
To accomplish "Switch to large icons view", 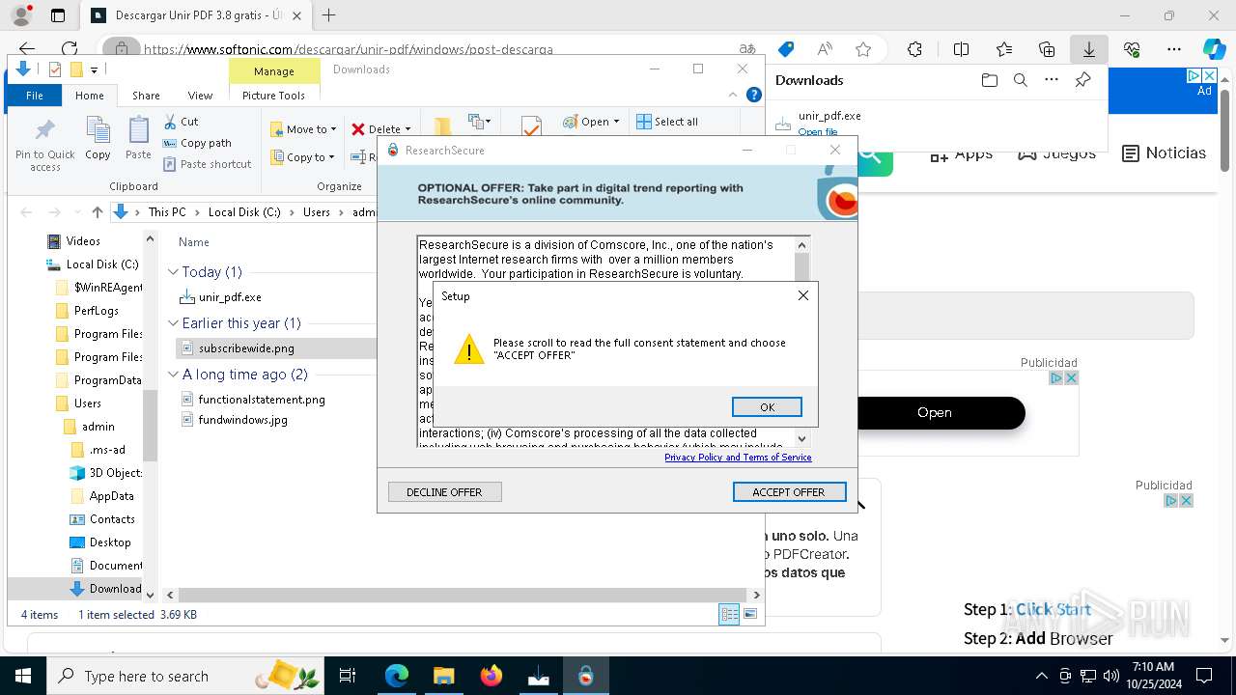I will click(750, 614).
